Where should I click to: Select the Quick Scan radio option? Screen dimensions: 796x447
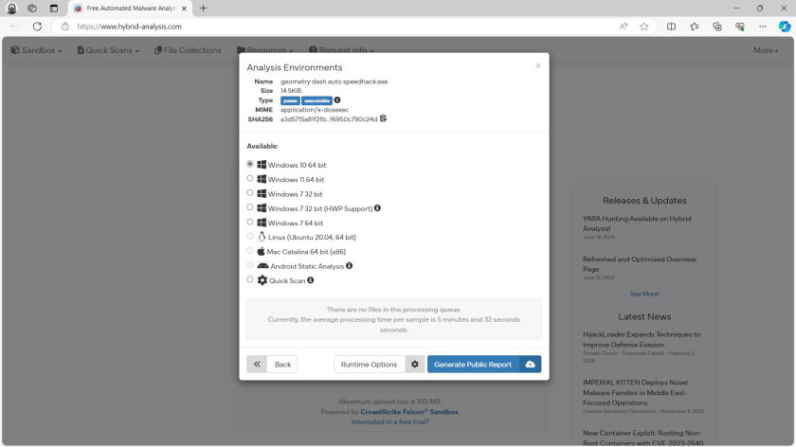point(250,280)
